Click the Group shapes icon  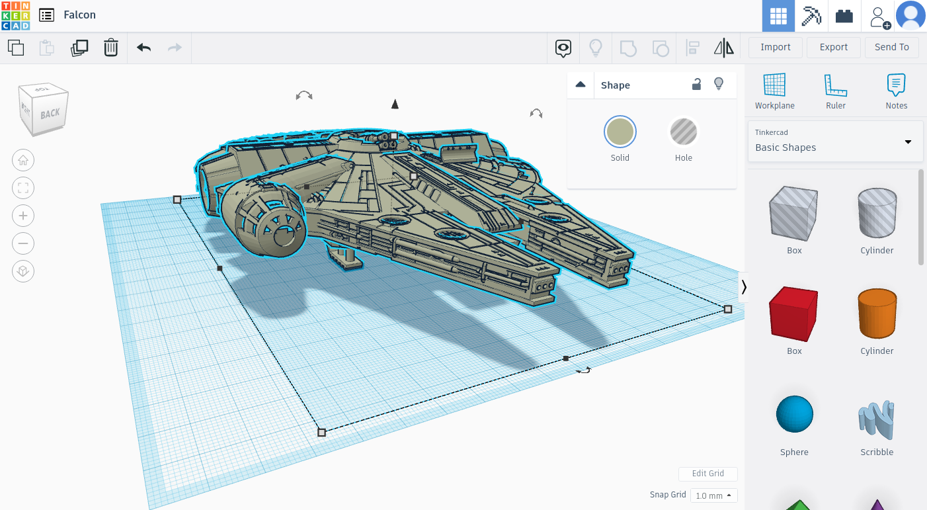tap(627, 48)
